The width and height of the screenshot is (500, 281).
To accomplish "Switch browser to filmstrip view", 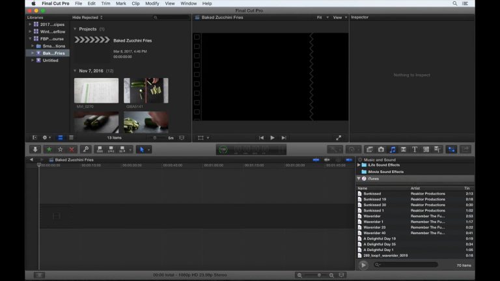I will coord(61,138).
